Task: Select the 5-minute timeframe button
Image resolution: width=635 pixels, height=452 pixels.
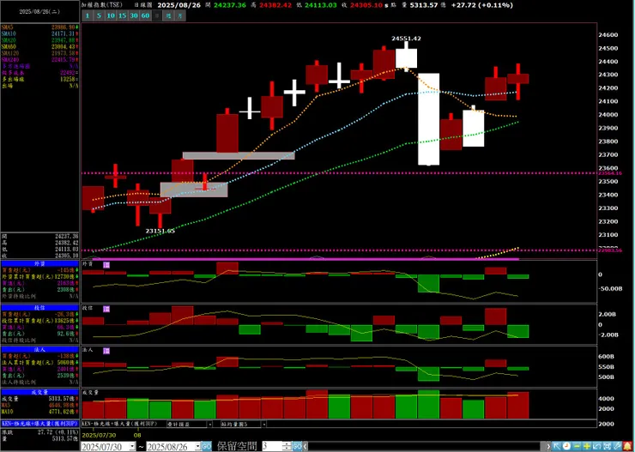Action: 99,15
